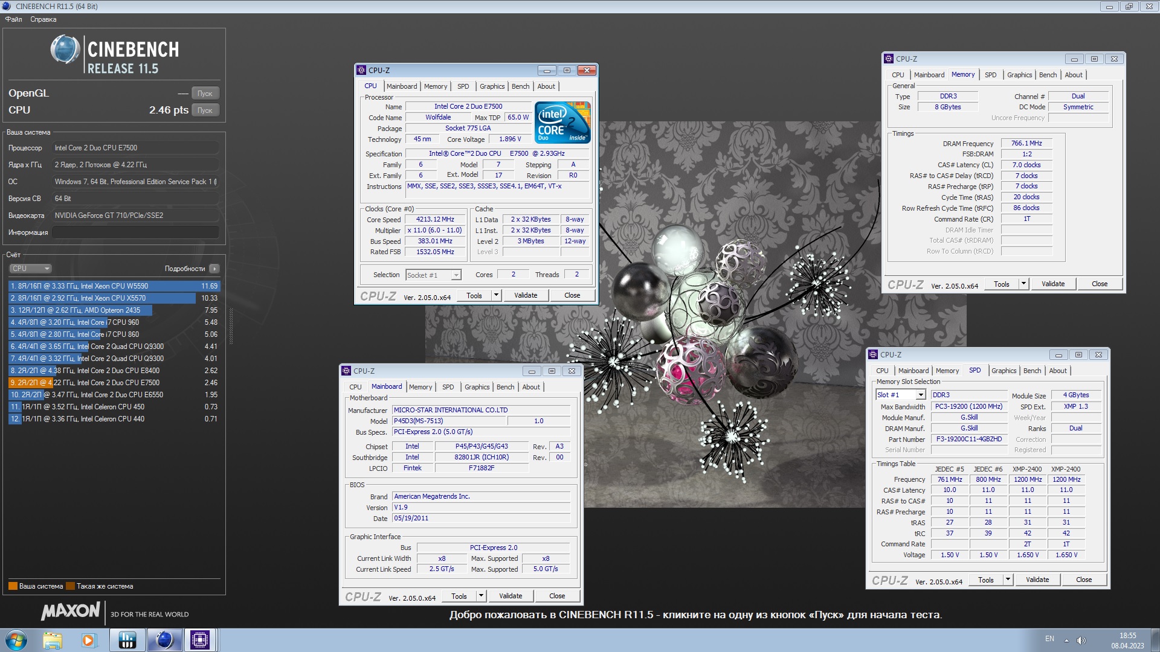Click Validate in the CPU window

click(526, 295)
